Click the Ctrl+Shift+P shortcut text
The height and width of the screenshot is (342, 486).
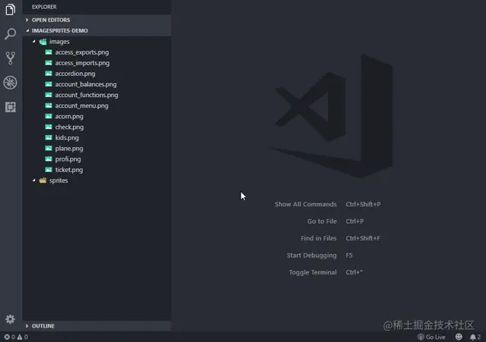[363, 204]
